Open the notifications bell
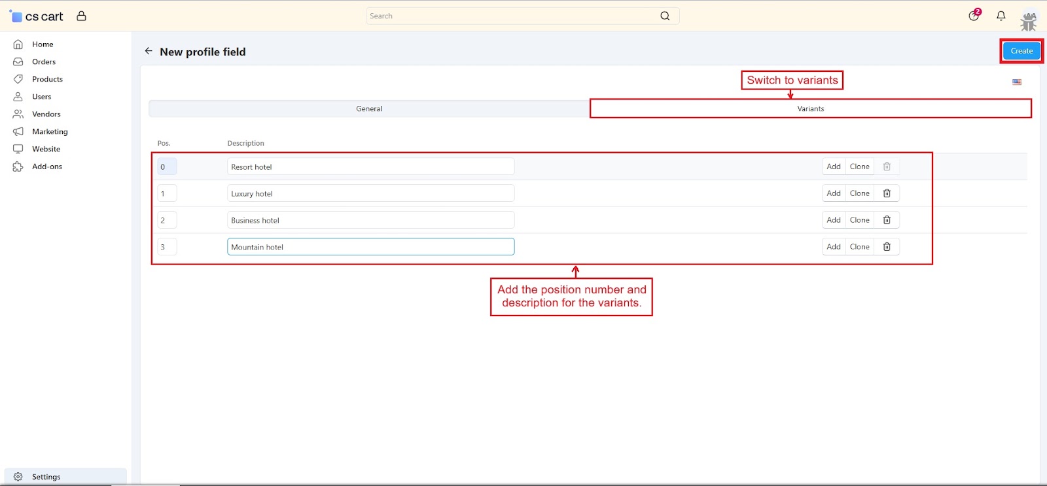Screen dimensions: 1047x486 coord(1001,16)
